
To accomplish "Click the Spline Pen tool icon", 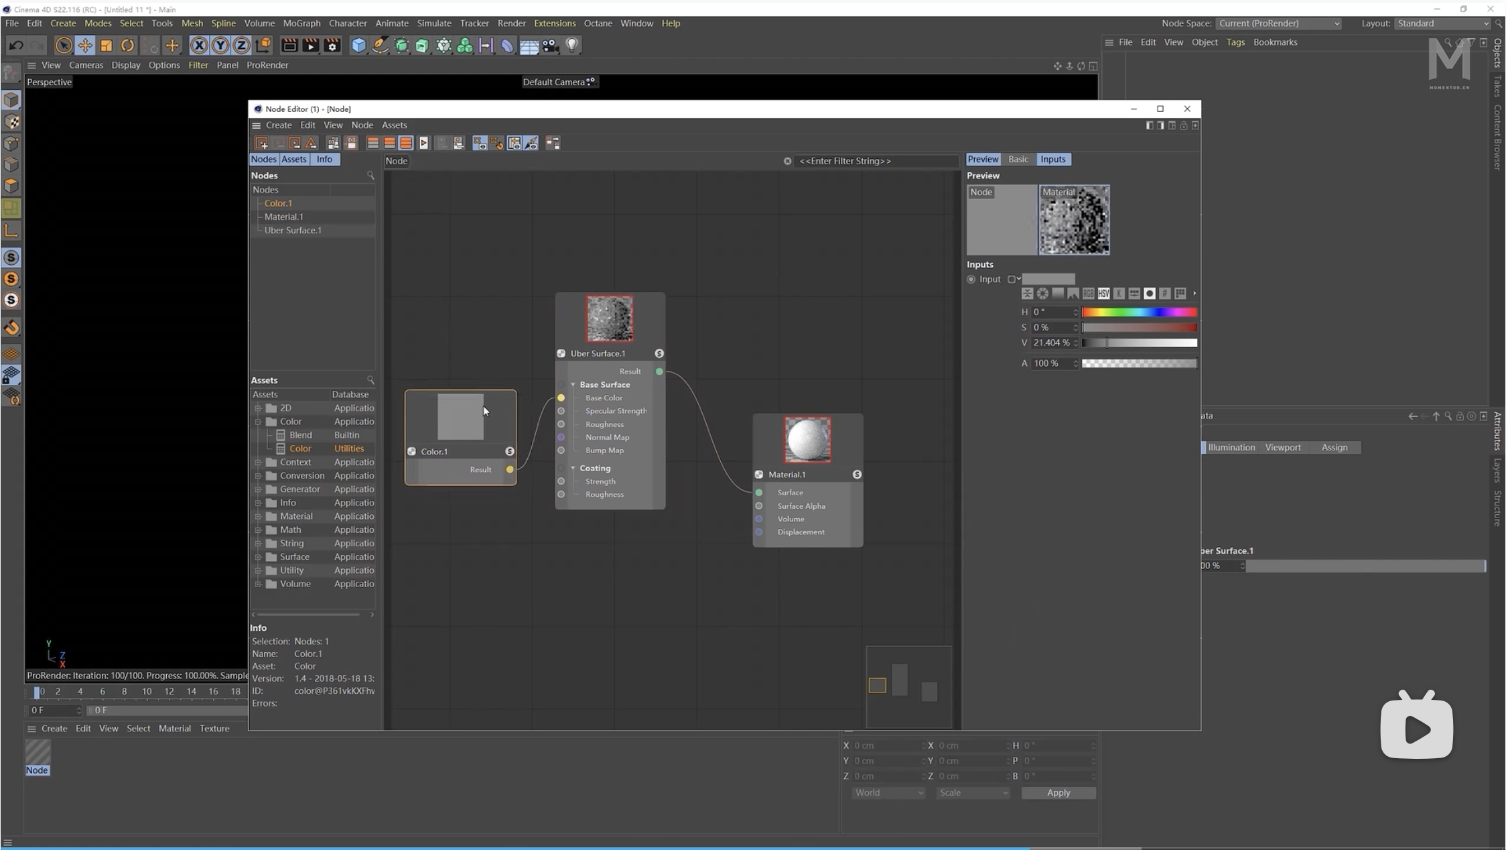I will click(380, 46).
